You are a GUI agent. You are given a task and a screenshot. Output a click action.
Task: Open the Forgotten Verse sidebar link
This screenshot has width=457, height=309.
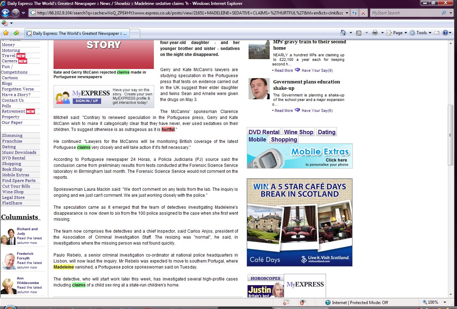pyautogui.click(x=18, y=89)
